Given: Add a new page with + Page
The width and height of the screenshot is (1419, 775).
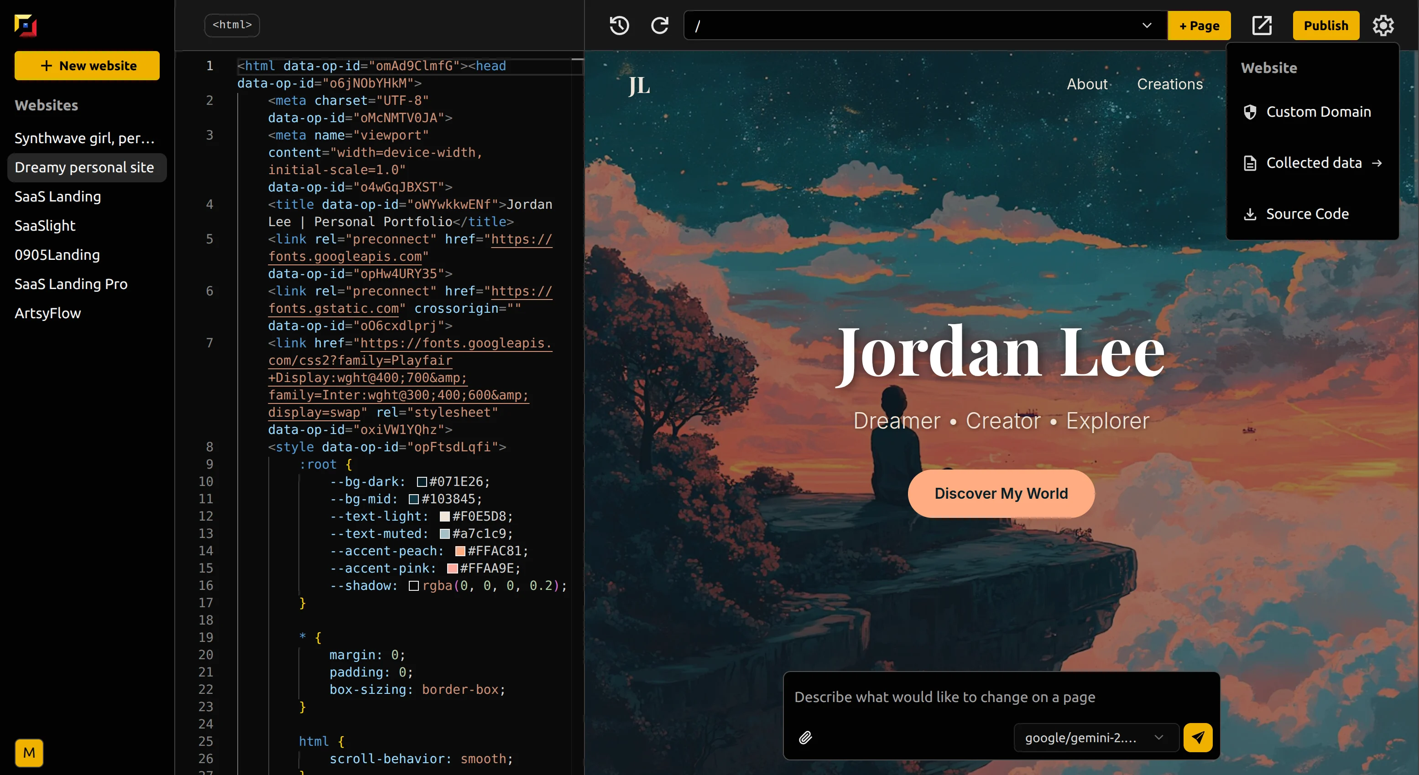Looking at the screenshot, I should tap(1199, 26).
